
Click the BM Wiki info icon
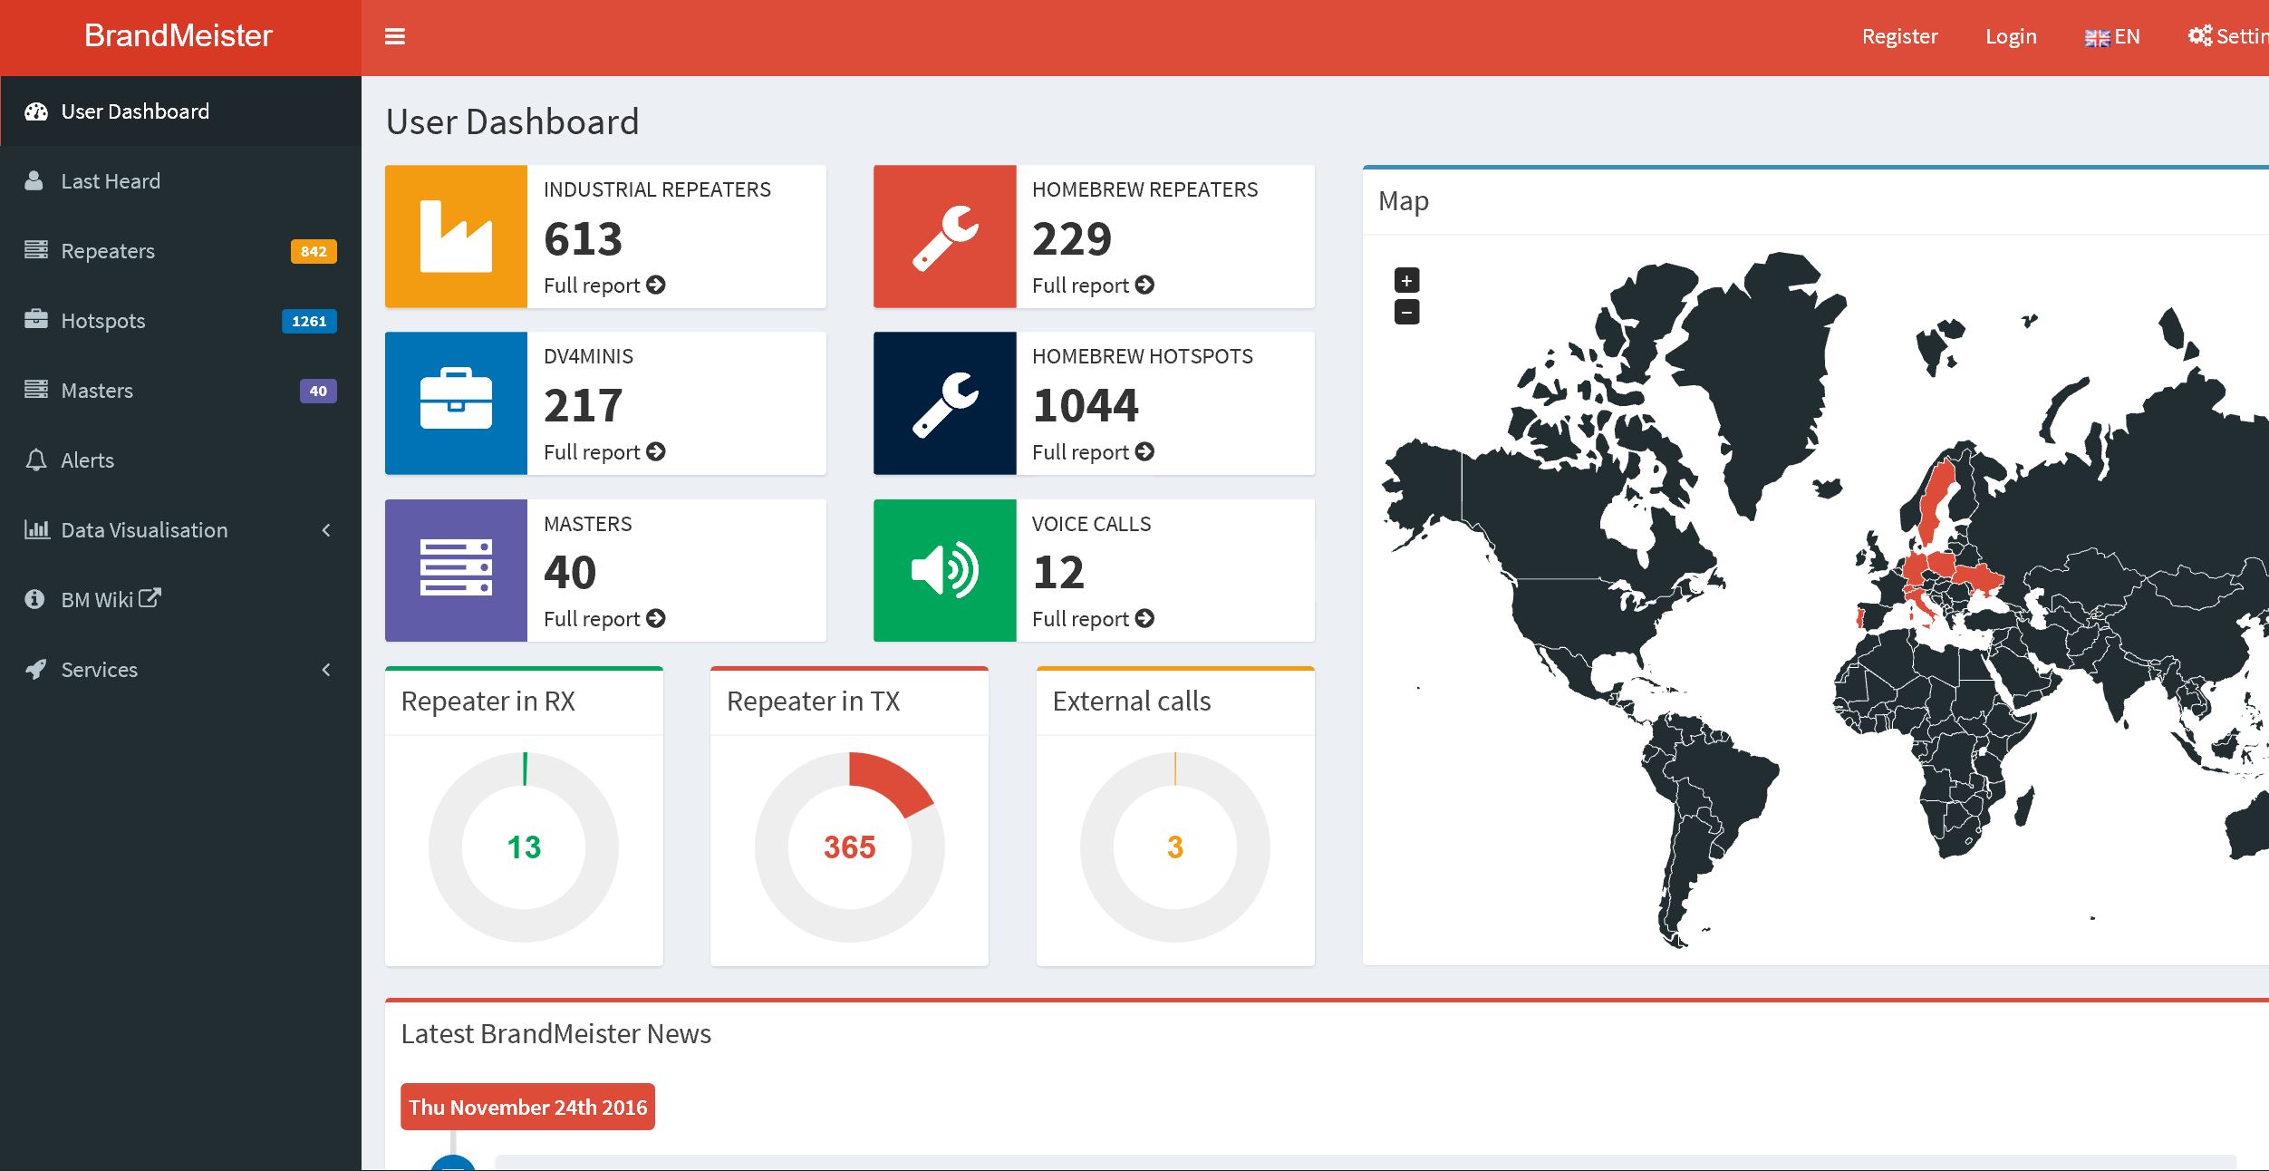pyautogui.click(x=34, y=599)
